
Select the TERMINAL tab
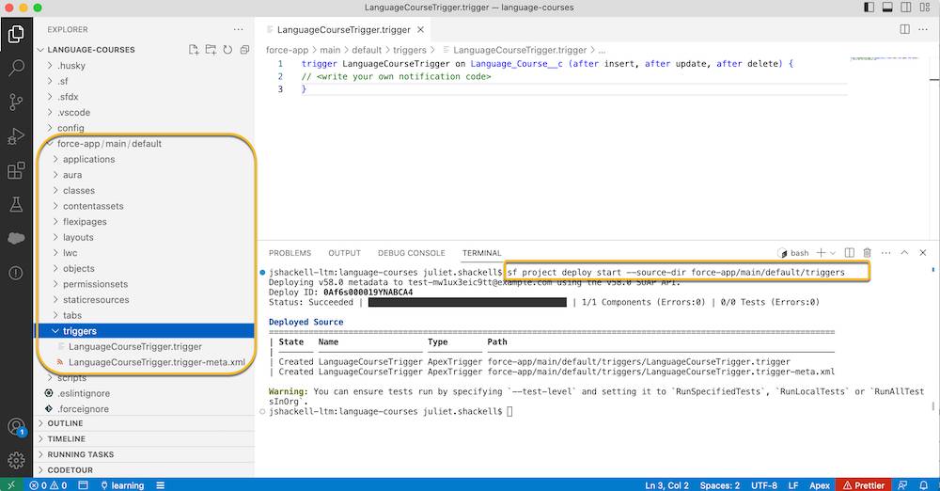481,253
